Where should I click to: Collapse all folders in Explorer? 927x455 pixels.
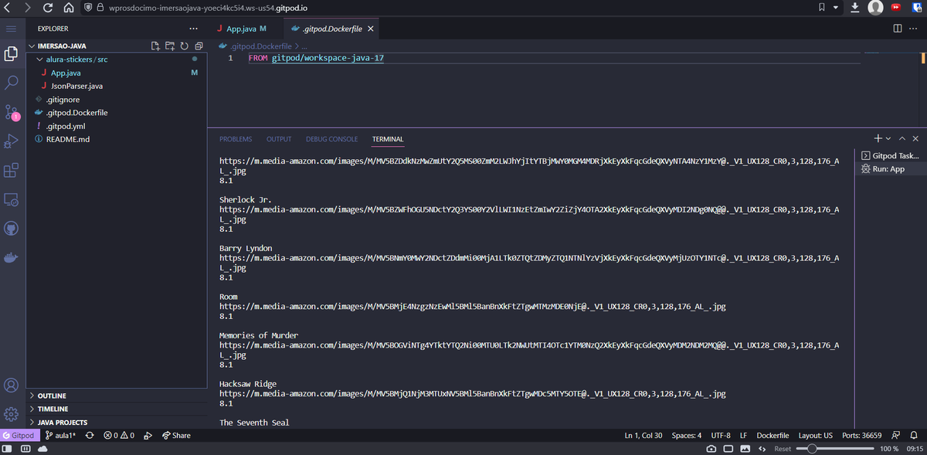click(x=198, y=46)
